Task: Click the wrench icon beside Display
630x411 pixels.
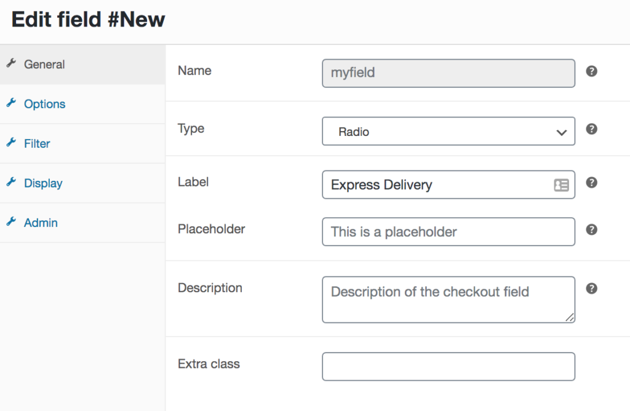Action: (x=11, y=182)
